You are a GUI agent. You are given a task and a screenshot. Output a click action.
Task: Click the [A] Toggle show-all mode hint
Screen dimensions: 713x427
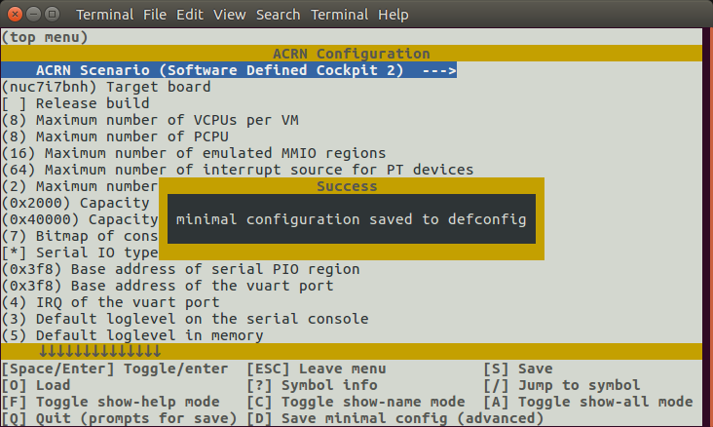tap(588, 402)
